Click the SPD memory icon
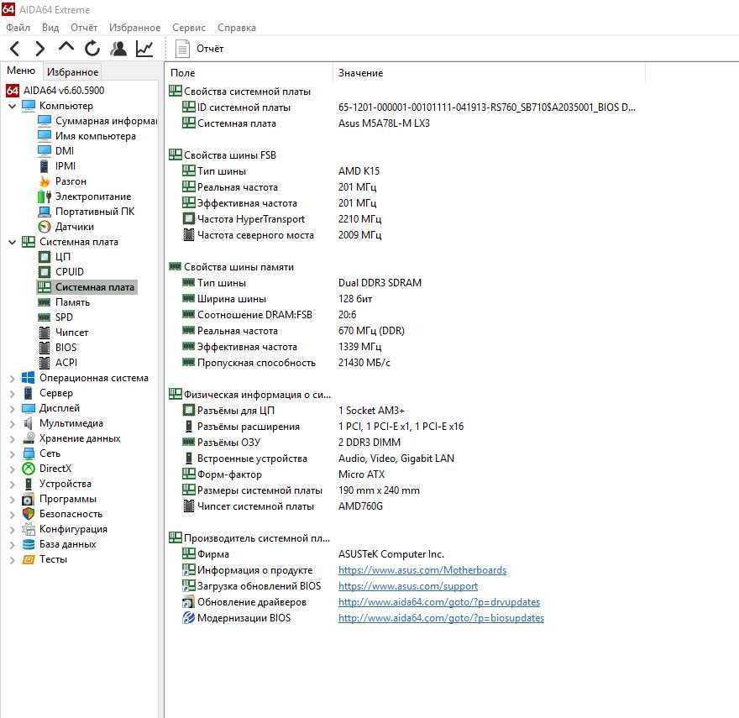Viewport: 739px width, 718px height. pyautogui.click(x=45, y=317)
